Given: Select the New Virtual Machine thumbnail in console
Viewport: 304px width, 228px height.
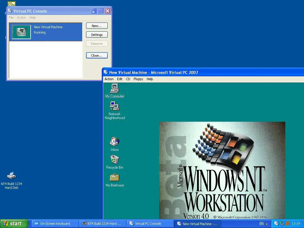Looking at the screenshot, I should [x=21, y=32].
